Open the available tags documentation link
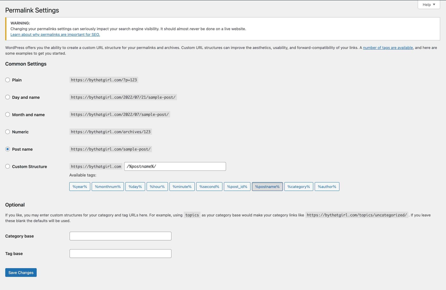Screen dimensions: 446x290 tap(387, 48)
